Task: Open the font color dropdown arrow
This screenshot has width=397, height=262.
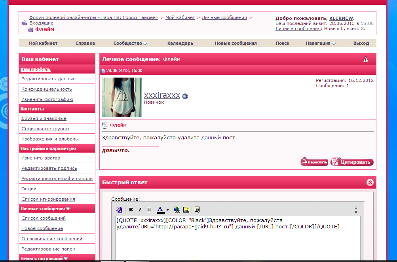Action: pyautogui.click(x=167, y=210)
